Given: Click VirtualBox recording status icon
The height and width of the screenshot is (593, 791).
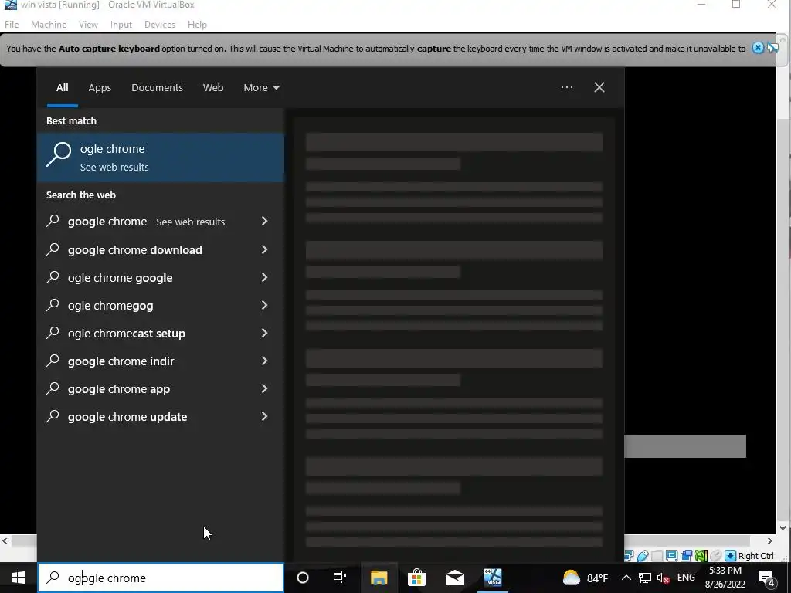Looking at the screenshot, I should pos(686,556).
